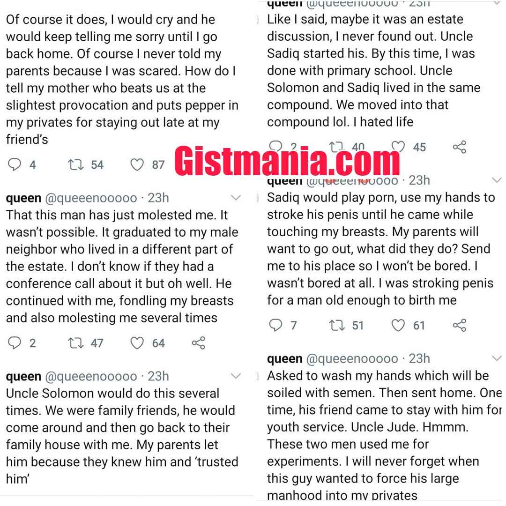506x506 pixels.
Task: Expand menu chevron on 'Uncle Solomon would' tweet
Action: [x=236, y=376]
